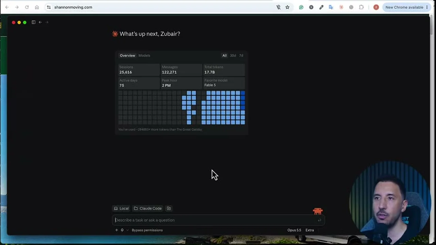This screenshot has width=436, height=245.
Task: Click the Total tokens 17.7B card
Action: tap(224, 70)
